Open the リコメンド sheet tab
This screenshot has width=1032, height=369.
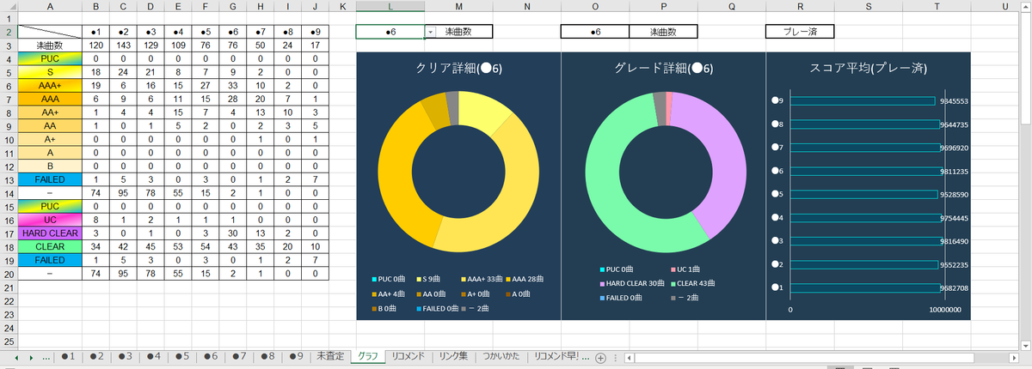pos(408,357)
